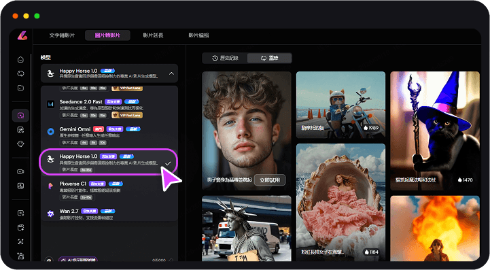Click the app logo at top left
This screenshot has width=490, height=270.
[x=22, y=35]
